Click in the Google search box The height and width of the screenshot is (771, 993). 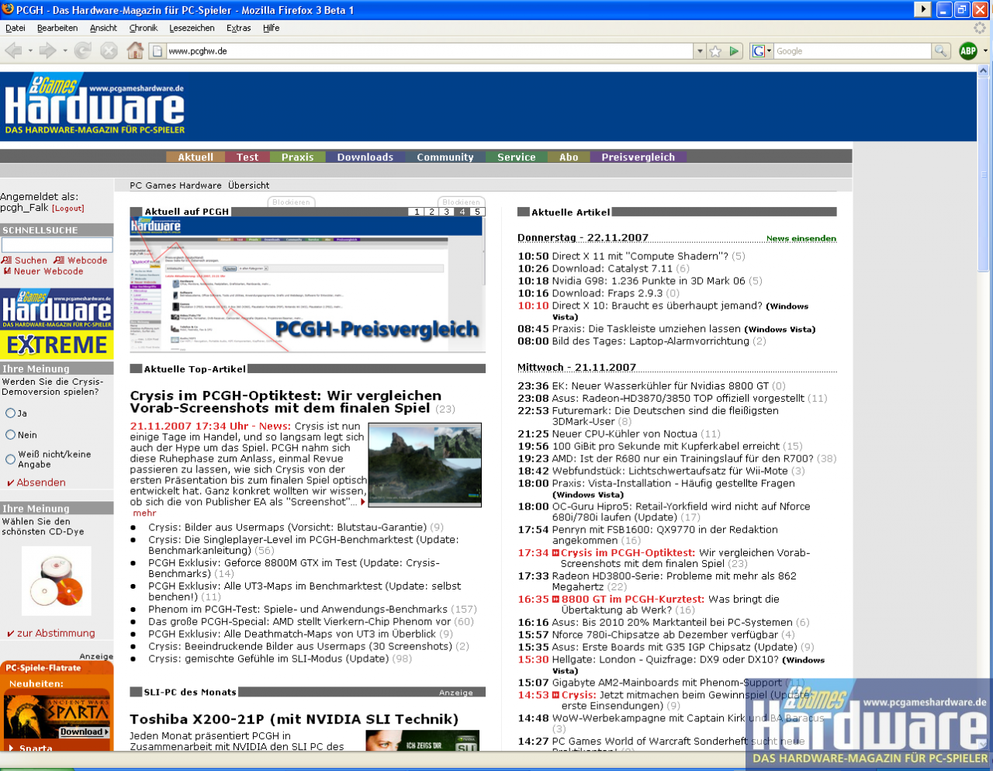coord(852,51)
